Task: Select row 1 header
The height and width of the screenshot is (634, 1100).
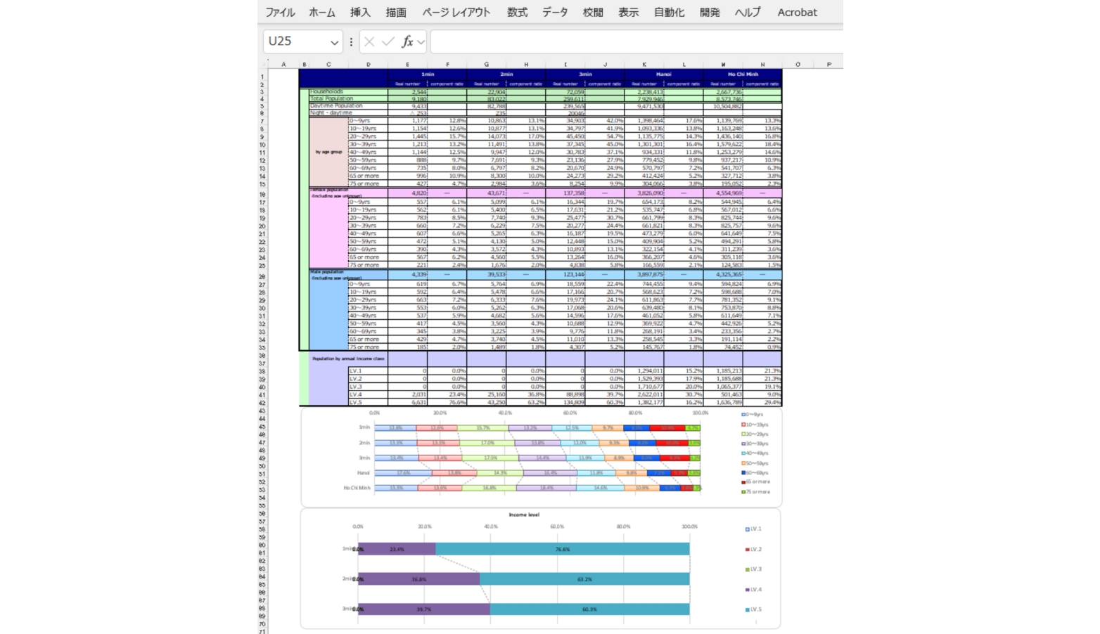Action: click(263, 77)
